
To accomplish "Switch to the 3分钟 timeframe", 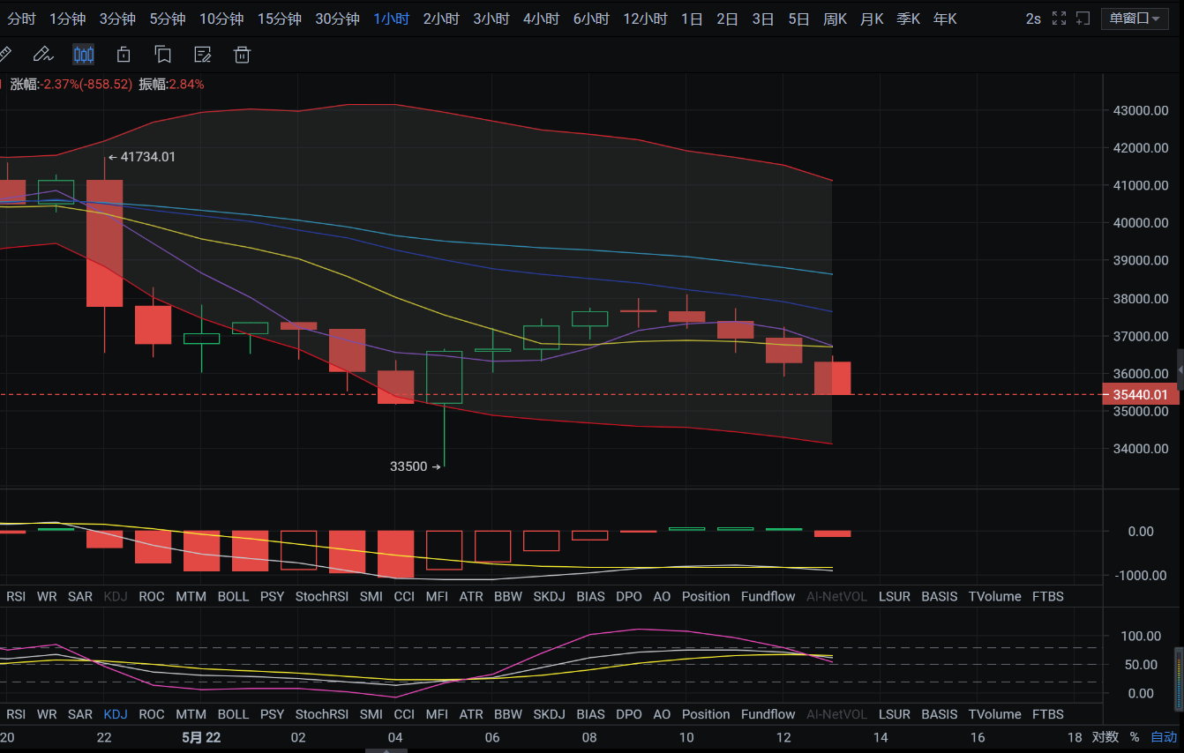I will [117, 19].
